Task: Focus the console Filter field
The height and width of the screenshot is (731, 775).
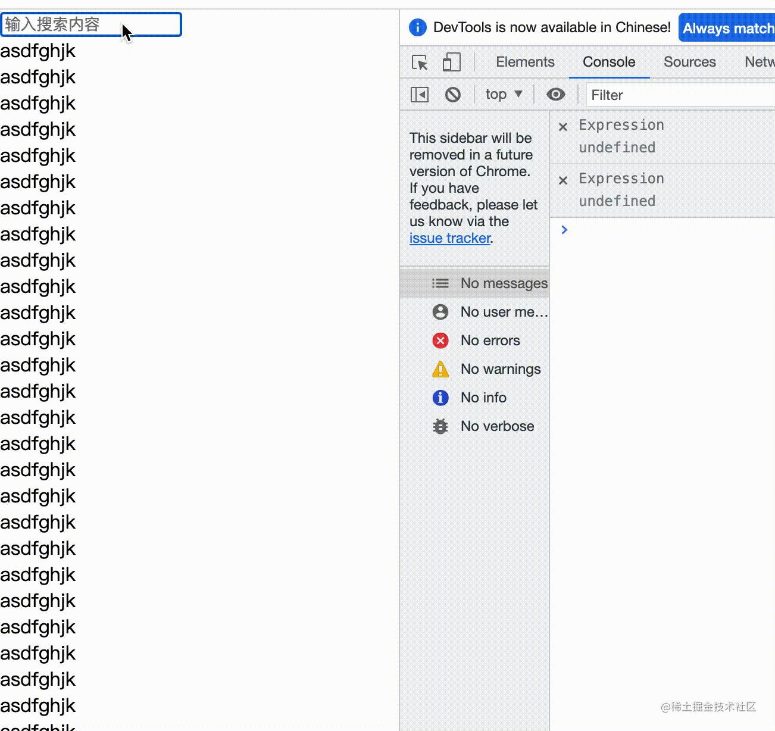Action: [679, 95]
